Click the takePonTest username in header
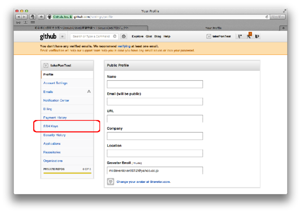301x213 pixels. tap(222, 36)
